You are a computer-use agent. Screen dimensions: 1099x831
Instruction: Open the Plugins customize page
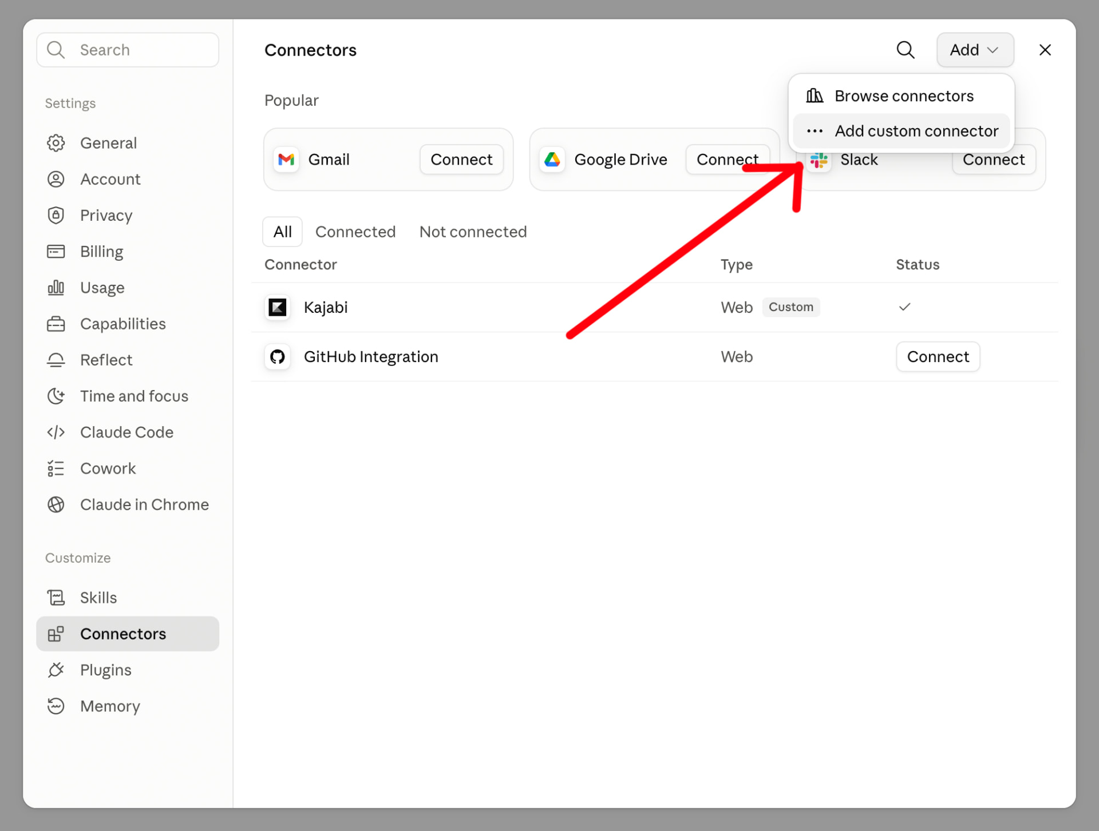[128, 670]
